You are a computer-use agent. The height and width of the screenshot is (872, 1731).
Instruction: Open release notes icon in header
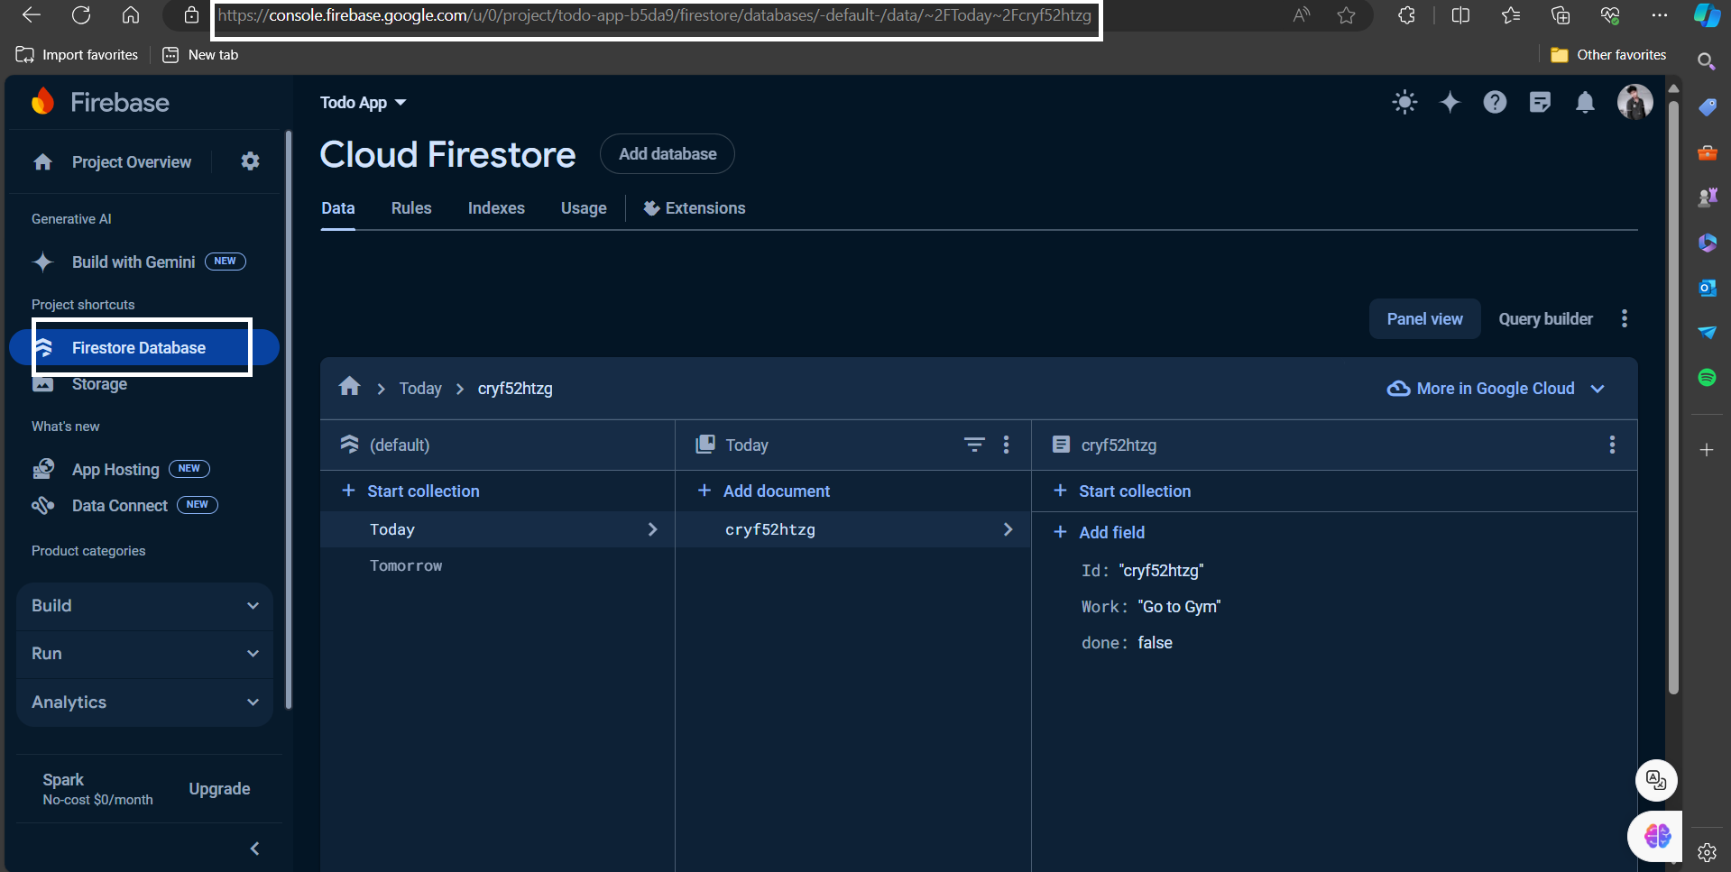click(x=1540, y=102)
